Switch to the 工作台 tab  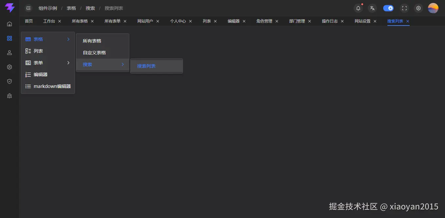click(x=49, y=21)
